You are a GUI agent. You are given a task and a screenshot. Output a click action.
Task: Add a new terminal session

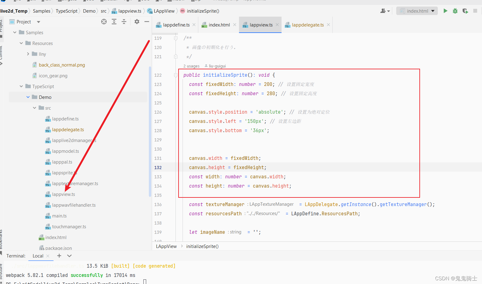(x=59, y=256)
